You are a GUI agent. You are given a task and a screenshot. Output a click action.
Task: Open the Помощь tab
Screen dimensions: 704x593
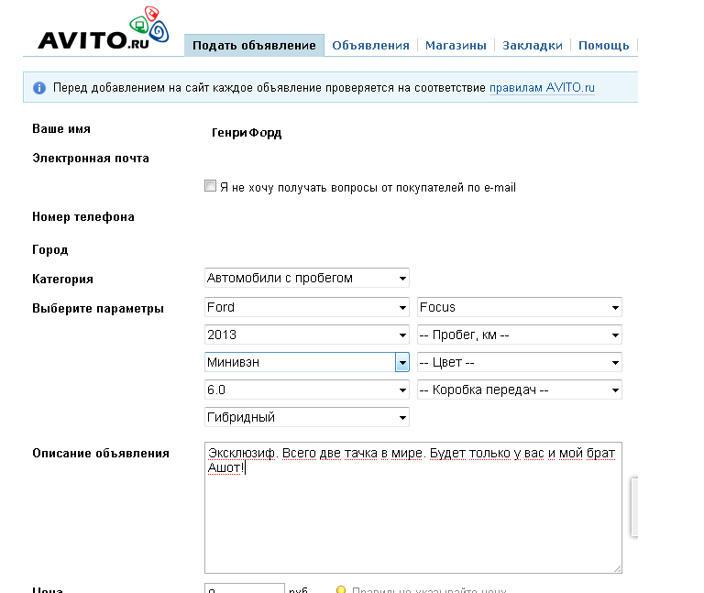[603, 45]
